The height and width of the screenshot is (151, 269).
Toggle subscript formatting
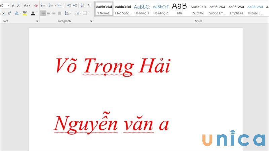4,13
